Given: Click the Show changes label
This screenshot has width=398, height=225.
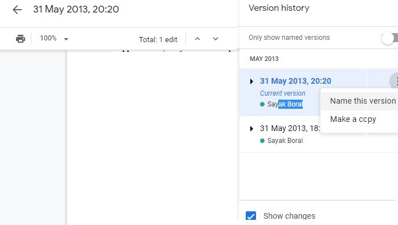Looking at the screenshot, I should (289, 216).
